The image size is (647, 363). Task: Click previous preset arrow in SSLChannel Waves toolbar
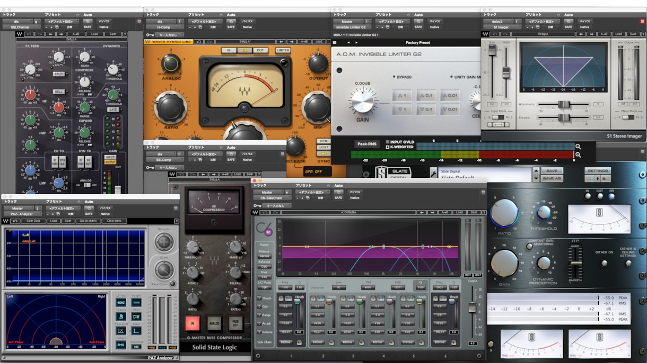[x=50, y=34]
